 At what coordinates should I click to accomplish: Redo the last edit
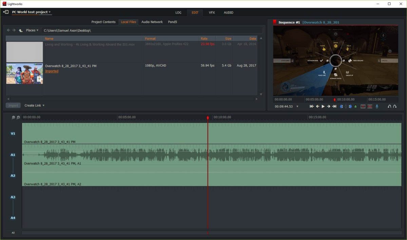click(x=395, y=106)
